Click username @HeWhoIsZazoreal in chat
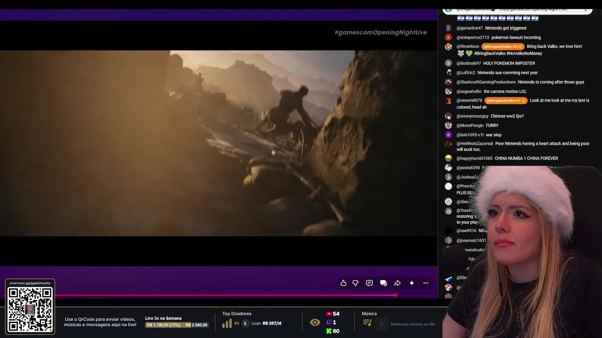The width and height of the screenshot is (602, 338). coord(475,144)
